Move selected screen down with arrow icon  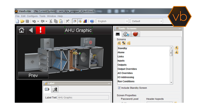tap(177, 52)
